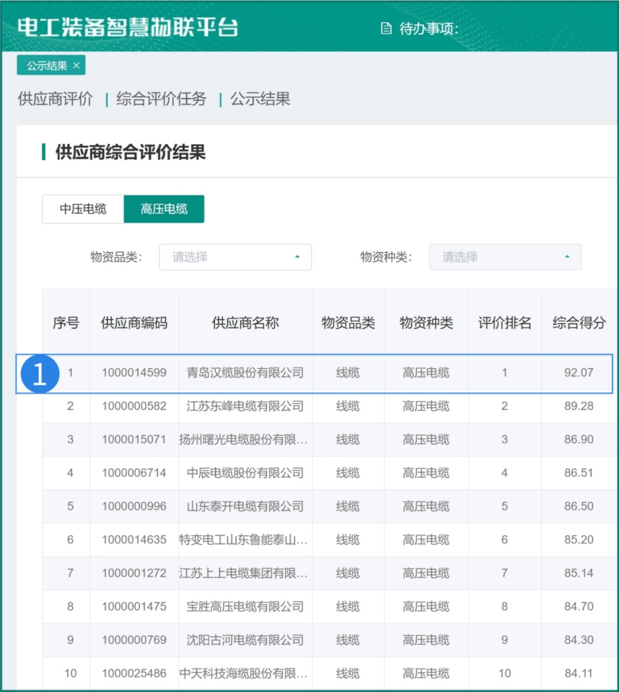
Task: Select supplier 中天科技海缆股份有限…
Action: (x=244, y=673)
